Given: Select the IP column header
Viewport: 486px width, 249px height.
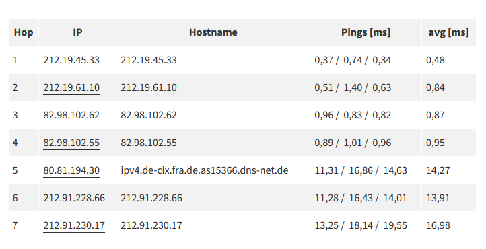Looking at the screenshot, I should coord(77,32).
